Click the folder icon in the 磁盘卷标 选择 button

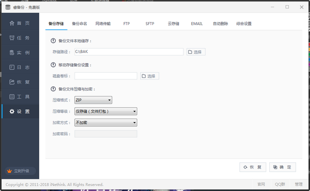tap(144, 76)
